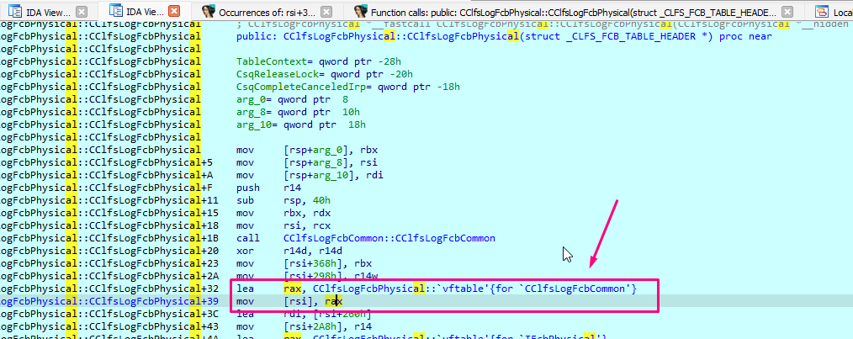
Task: Click the Occurrences tab search-result icon
Action: coord(207,12)
